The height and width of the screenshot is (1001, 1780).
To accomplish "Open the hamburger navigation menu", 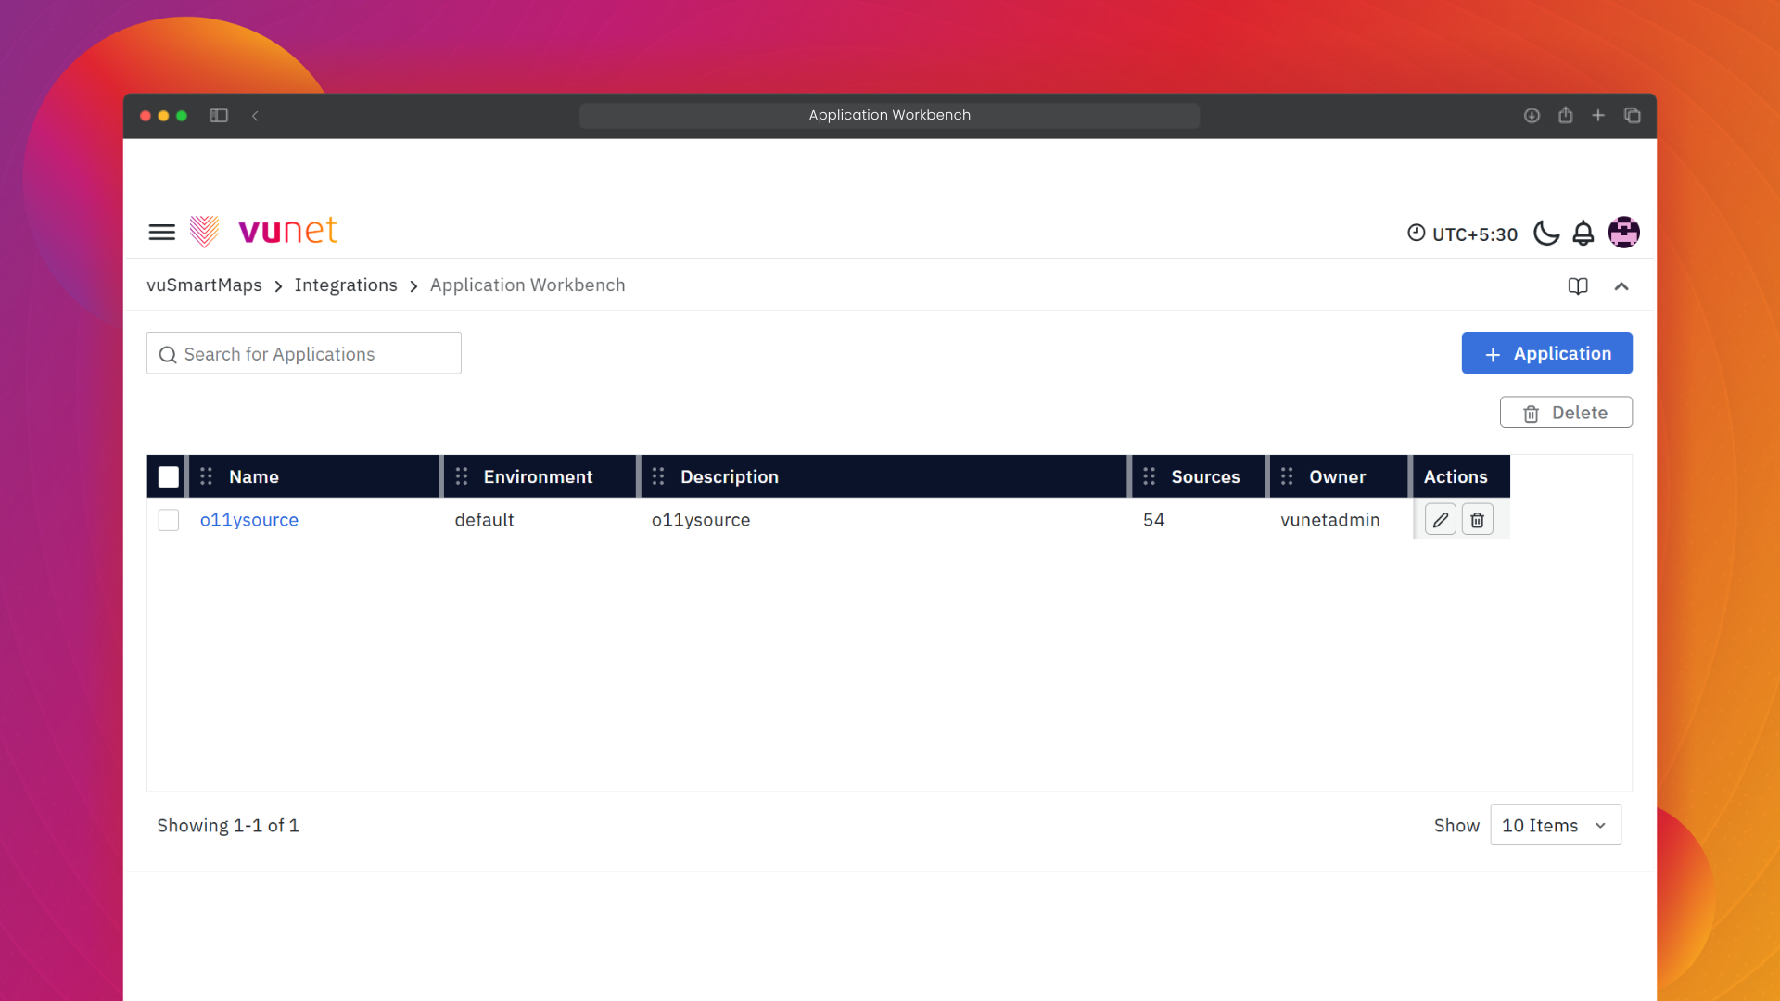I will pos(161,232).
